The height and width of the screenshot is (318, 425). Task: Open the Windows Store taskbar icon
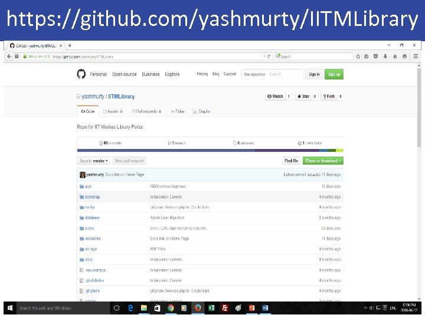pyautogui.click(x=157, y=308)
